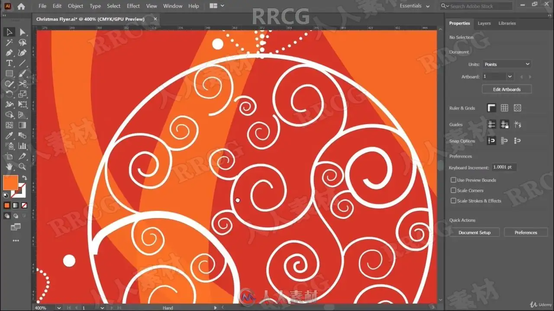Pick the Mesh tool

(9, 125)
